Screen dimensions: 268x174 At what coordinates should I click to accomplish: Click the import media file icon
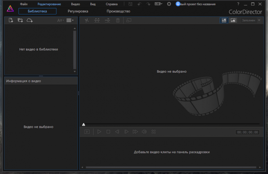[x=11, y=20]
